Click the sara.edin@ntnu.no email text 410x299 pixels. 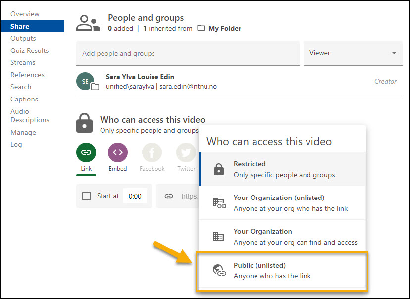tap(188, 86)
